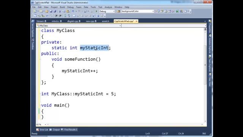Viewport: 243px width, 137px height.
Task: Open the Edit menu
Action: pyautogui.click(x=39, y=7)
